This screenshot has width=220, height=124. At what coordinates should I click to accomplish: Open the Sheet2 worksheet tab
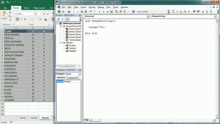(x=34, y=118)
